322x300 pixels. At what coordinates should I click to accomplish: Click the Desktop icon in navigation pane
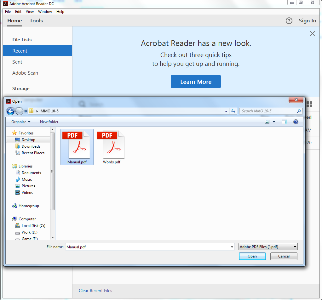pos(18,140)
